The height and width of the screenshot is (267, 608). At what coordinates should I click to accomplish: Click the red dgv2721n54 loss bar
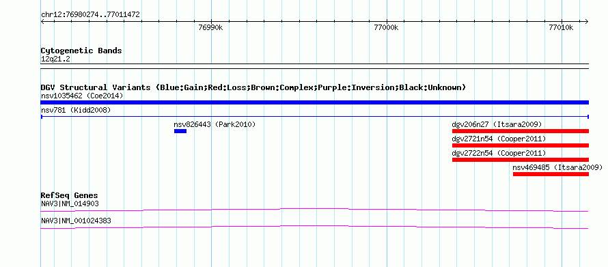point(521,145)
